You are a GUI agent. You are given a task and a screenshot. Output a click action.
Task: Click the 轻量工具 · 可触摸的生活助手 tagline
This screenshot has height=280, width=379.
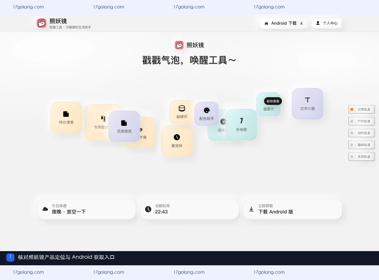(70, 27)
